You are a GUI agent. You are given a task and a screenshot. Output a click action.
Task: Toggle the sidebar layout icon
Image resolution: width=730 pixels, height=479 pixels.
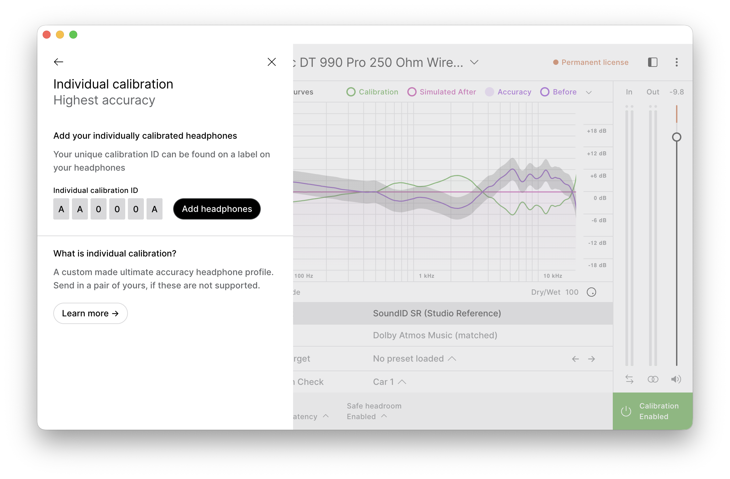(x=653, y=62)
